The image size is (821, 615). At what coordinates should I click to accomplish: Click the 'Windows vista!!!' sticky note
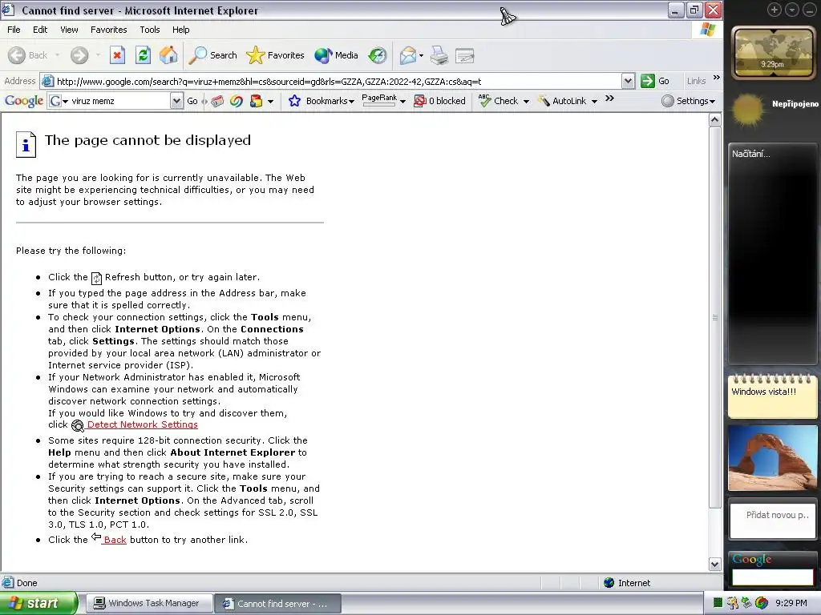point(773,396)
